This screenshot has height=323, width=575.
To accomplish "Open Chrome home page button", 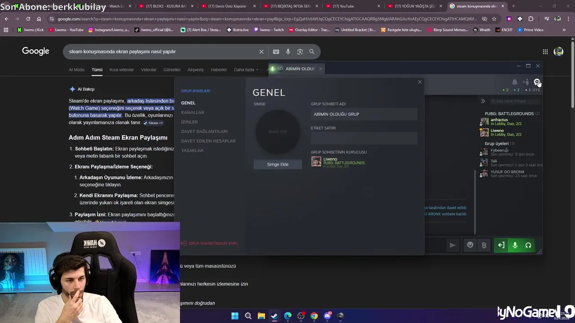I will point(39,19).
